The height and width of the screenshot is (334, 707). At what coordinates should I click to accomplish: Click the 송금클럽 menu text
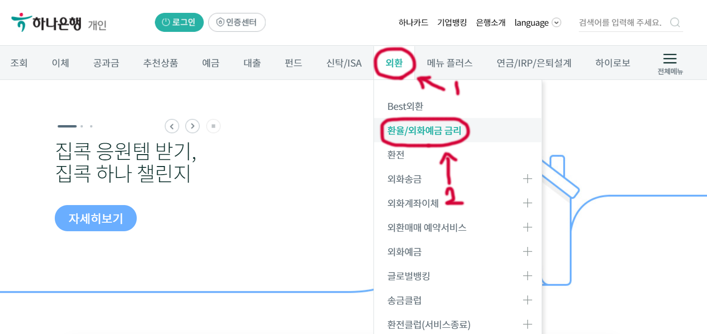(x=404, y=300)
